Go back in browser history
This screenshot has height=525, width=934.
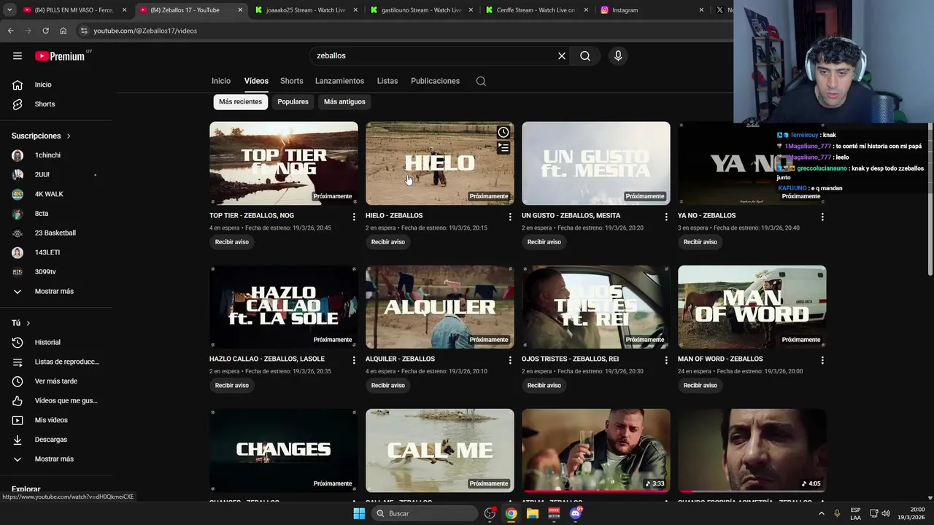coord(10,31)
